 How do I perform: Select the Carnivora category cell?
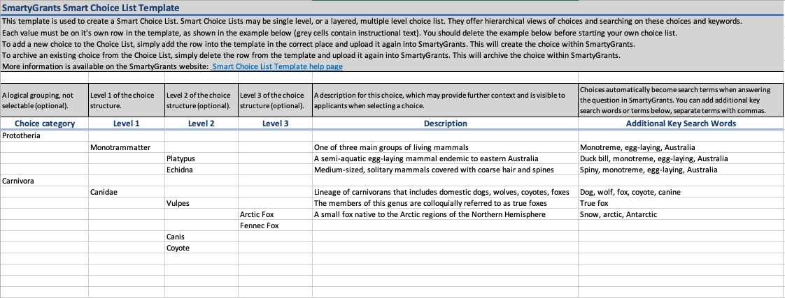[x=20, y=181]
